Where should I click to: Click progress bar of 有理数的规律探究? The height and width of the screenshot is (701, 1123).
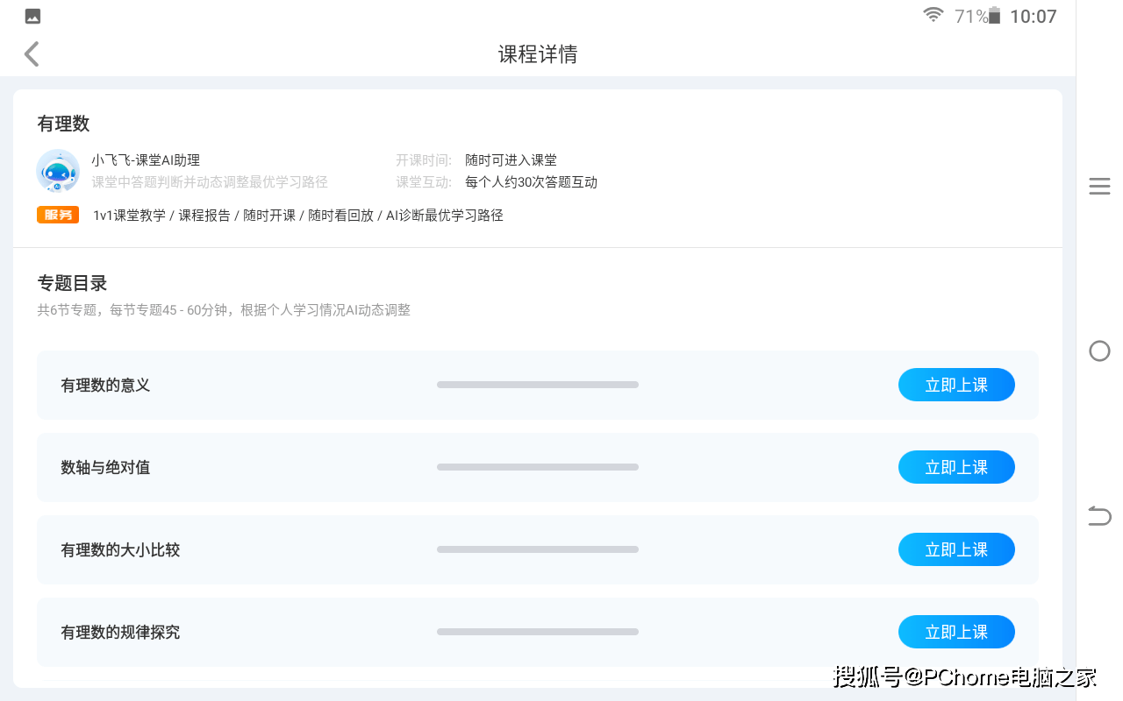[537, 632]
